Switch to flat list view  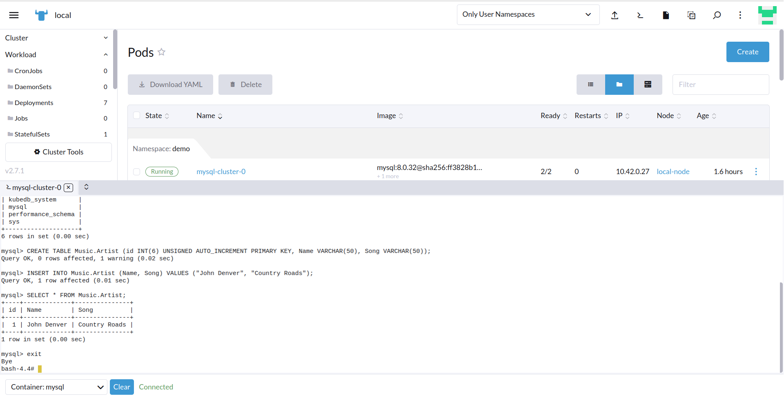tap(590, 85)
